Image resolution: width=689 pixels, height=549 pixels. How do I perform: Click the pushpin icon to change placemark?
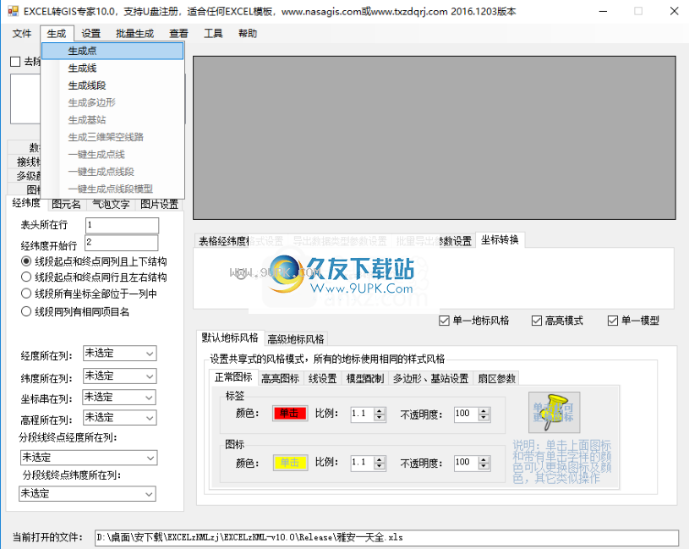coord(554,412)
